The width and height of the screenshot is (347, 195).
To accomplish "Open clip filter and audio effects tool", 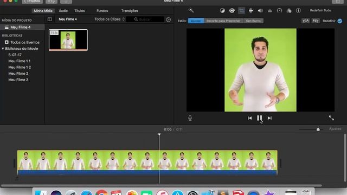I will tap(289, 11).
